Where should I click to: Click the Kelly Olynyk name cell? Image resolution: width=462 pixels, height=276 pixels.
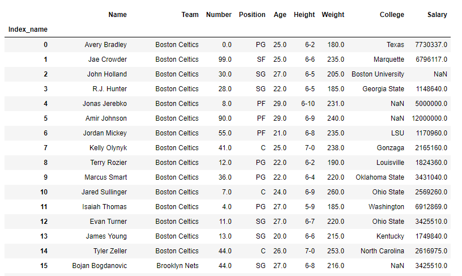108,148
